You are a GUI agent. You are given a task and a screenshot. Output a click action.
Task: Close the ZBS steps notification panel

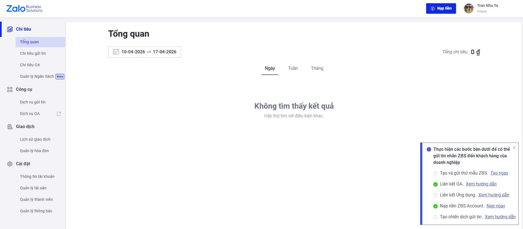[514, 148]
